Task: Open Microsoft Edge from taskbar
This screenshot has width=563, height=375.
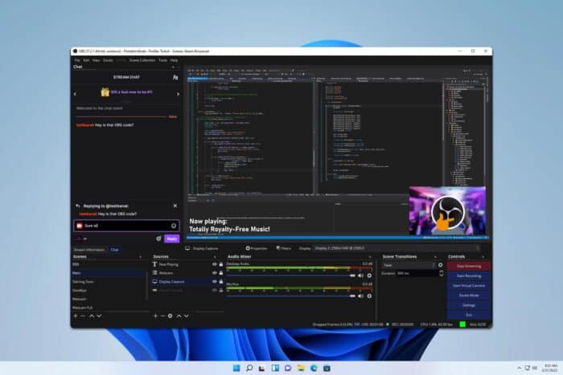Action: pyautogui.click(x=314, y=369)
